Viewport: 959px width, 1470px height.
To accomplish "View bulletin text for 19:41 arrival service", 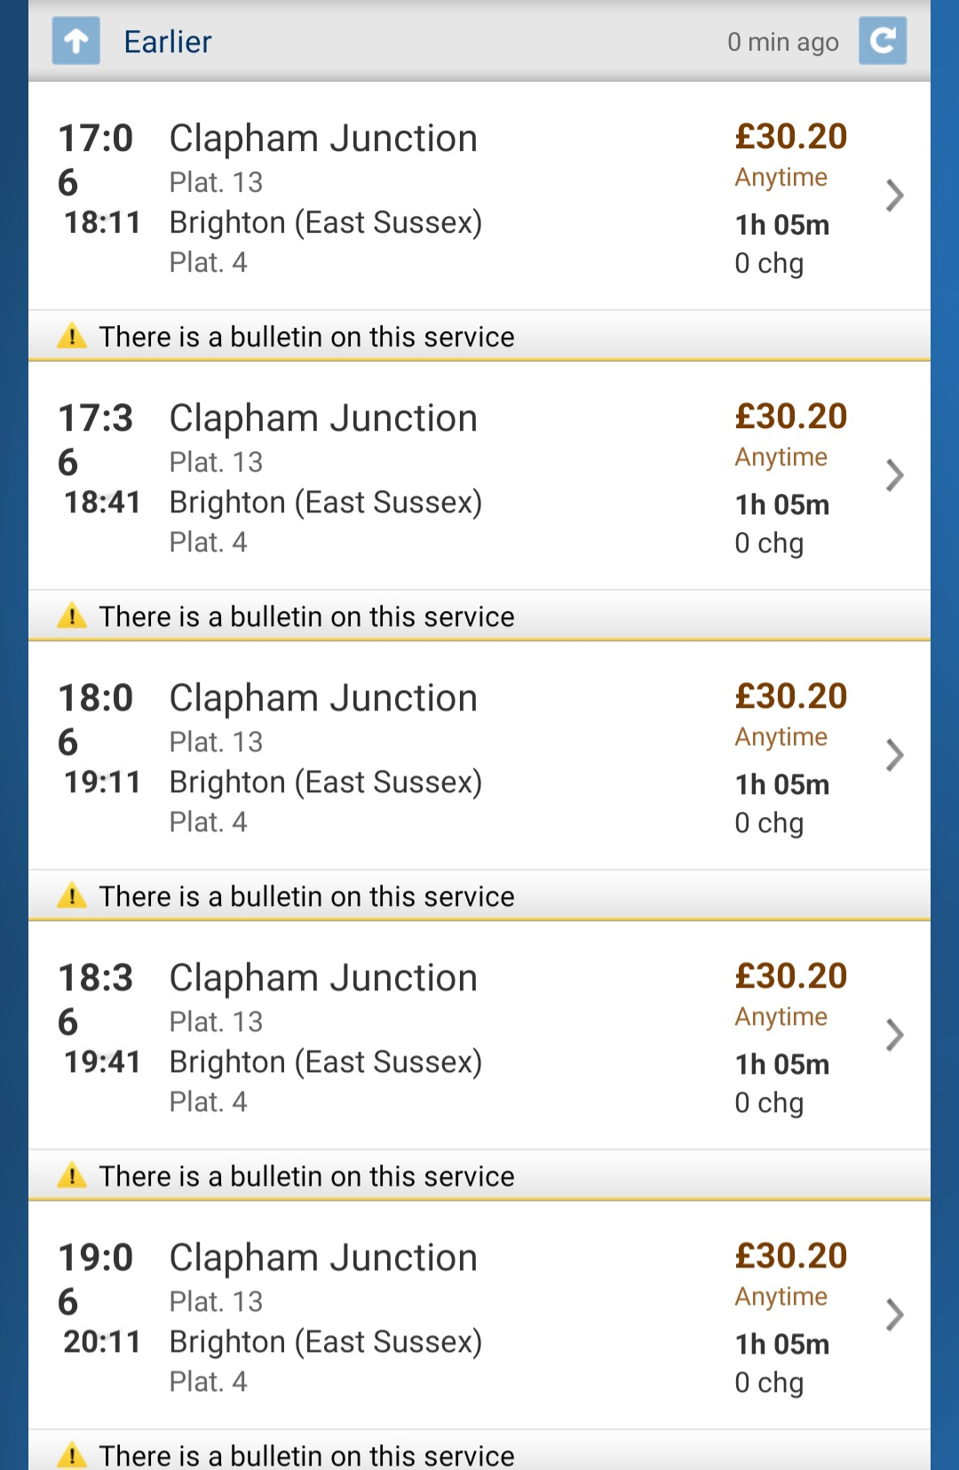I will (306, 1176).
